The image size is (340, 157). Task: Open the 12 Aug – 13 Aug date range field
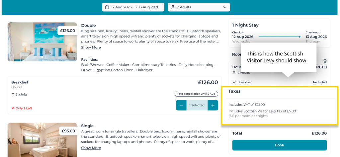[x=133, y=7]
